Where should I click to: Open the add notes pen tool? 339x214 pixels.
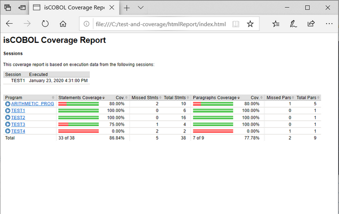293,24
